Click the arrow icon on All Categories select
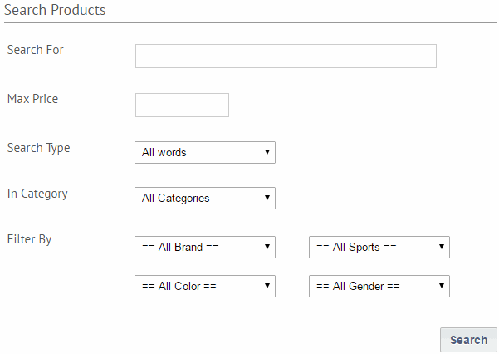Image resolution: width=499 pixels, height=354 pixels. (x=267, y=198)
